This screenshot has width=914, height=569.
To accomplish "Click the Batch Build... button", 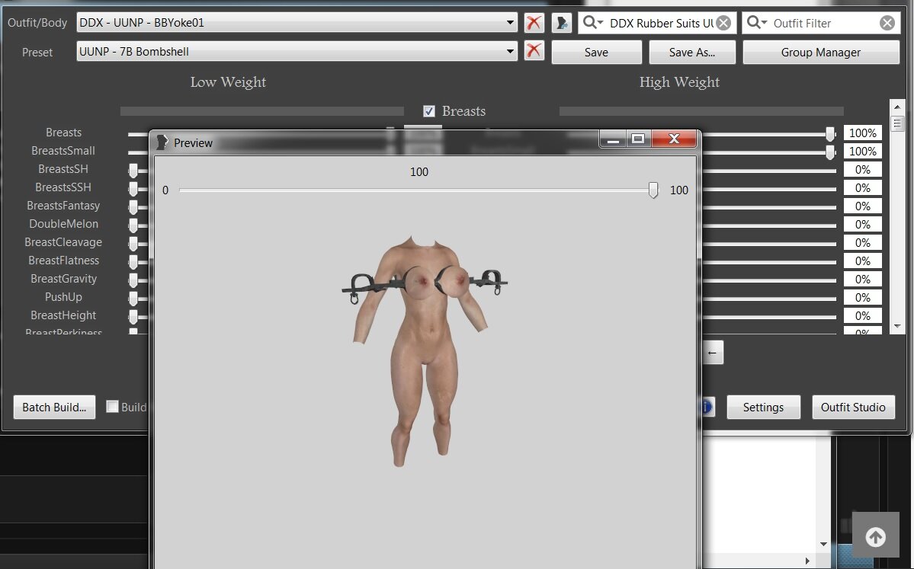I will coord(54,407).
